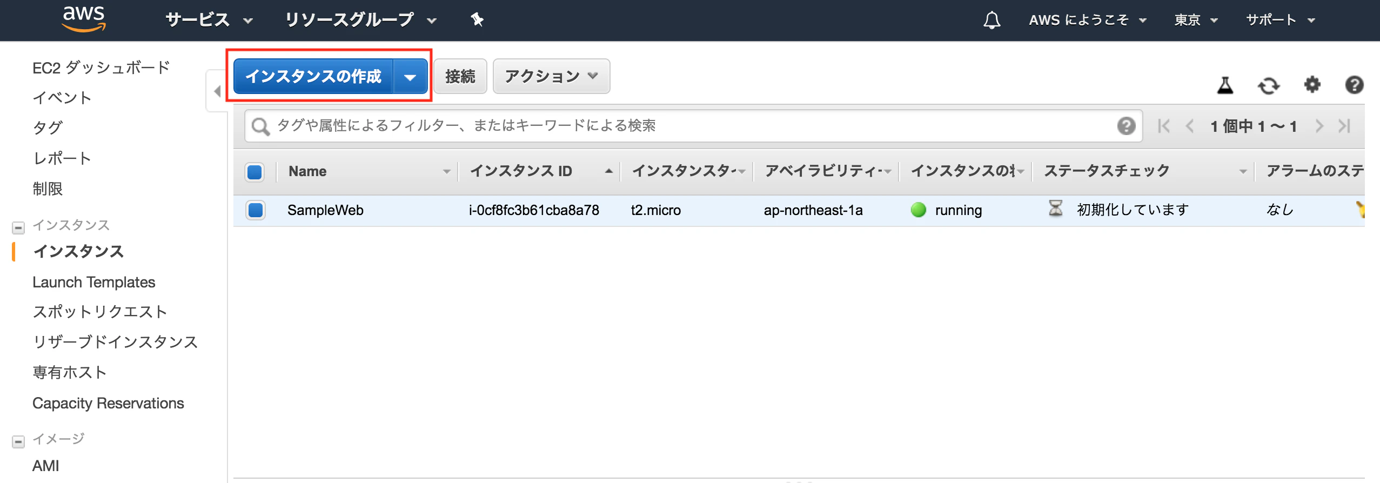This screenshot has height=483, width=1380.
Task: Open the インスタンスの作成 dropdown arrow
Action: coord(410,77)
